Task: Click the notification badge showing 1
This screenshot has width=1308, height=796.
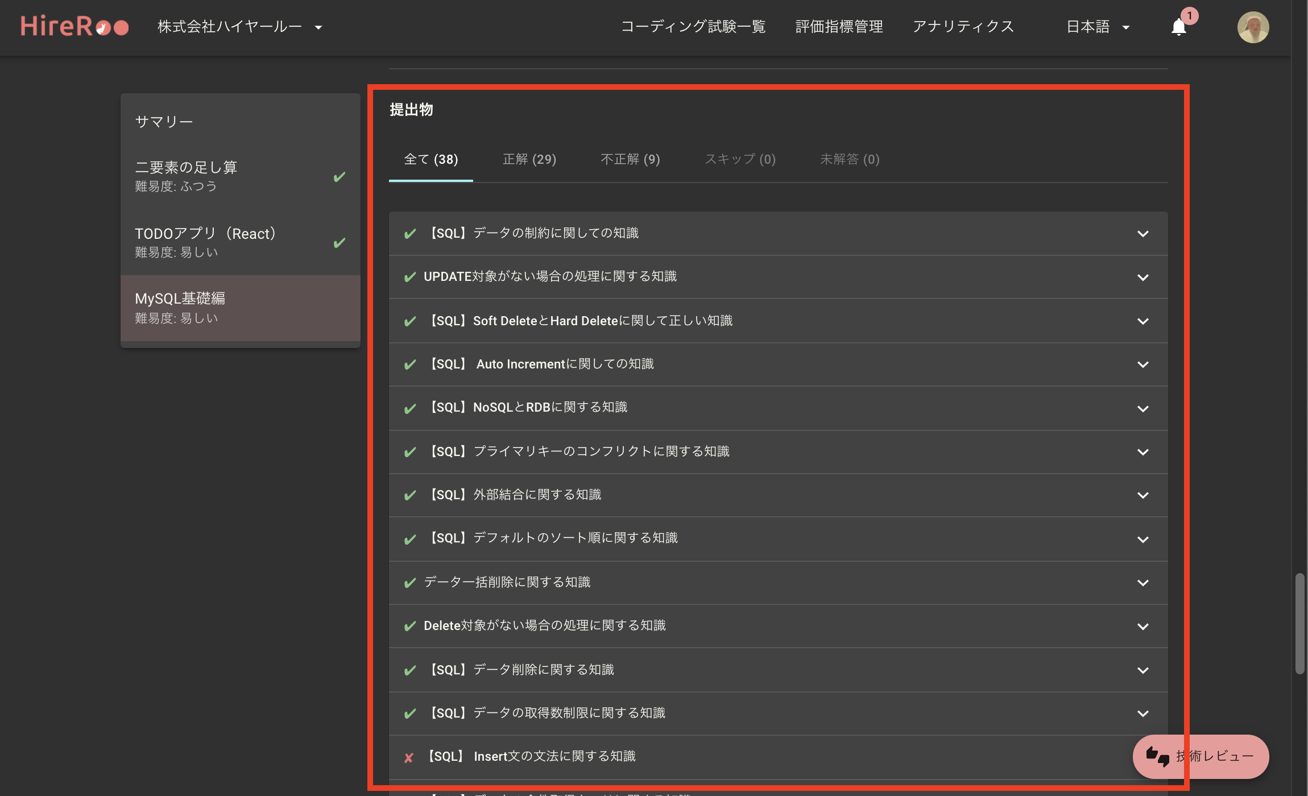Action: 1189,16
